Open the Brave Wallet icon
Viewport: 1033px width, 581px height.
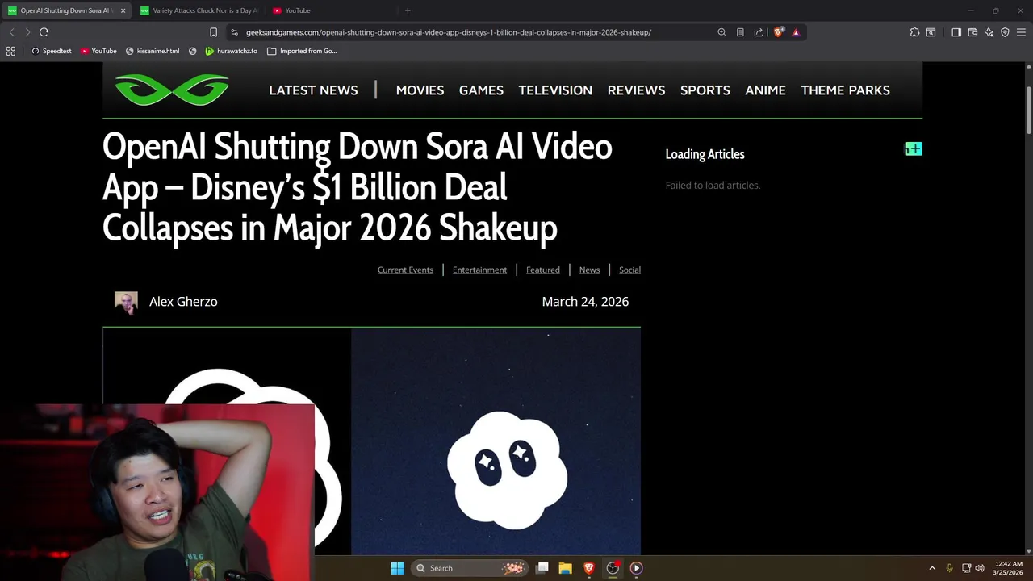[972, 32]
